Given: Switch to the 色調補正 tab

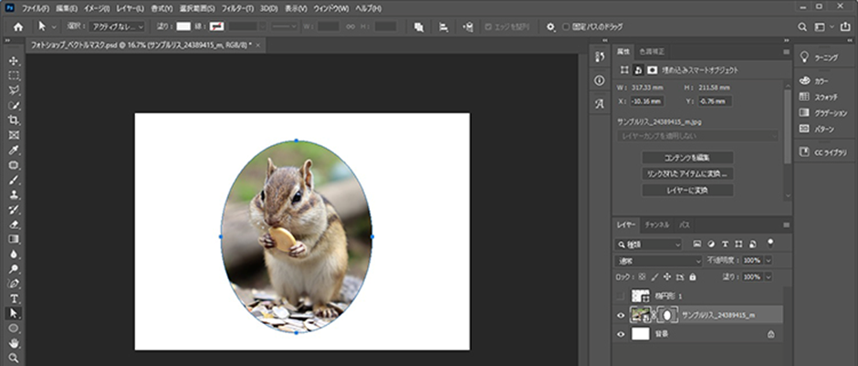Looking at the screenshot, I should (652, 51).
